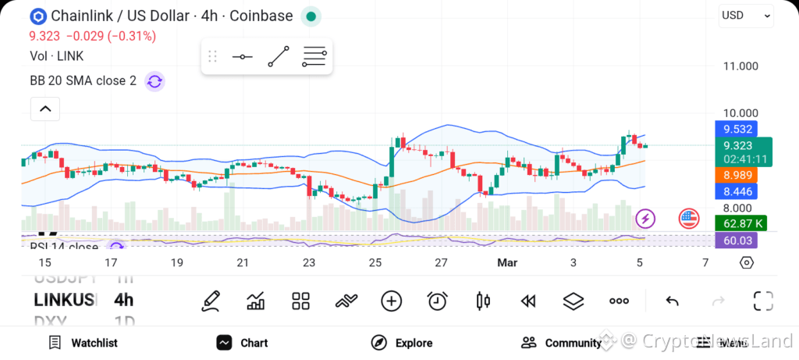799x360 pixels.
Task: Change the candlestick chart type
Action: click(x=483, y=301)
